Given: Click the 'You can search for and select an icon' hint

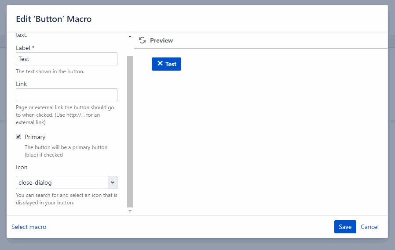Looking at the screenshot, I should click(66, 199).
